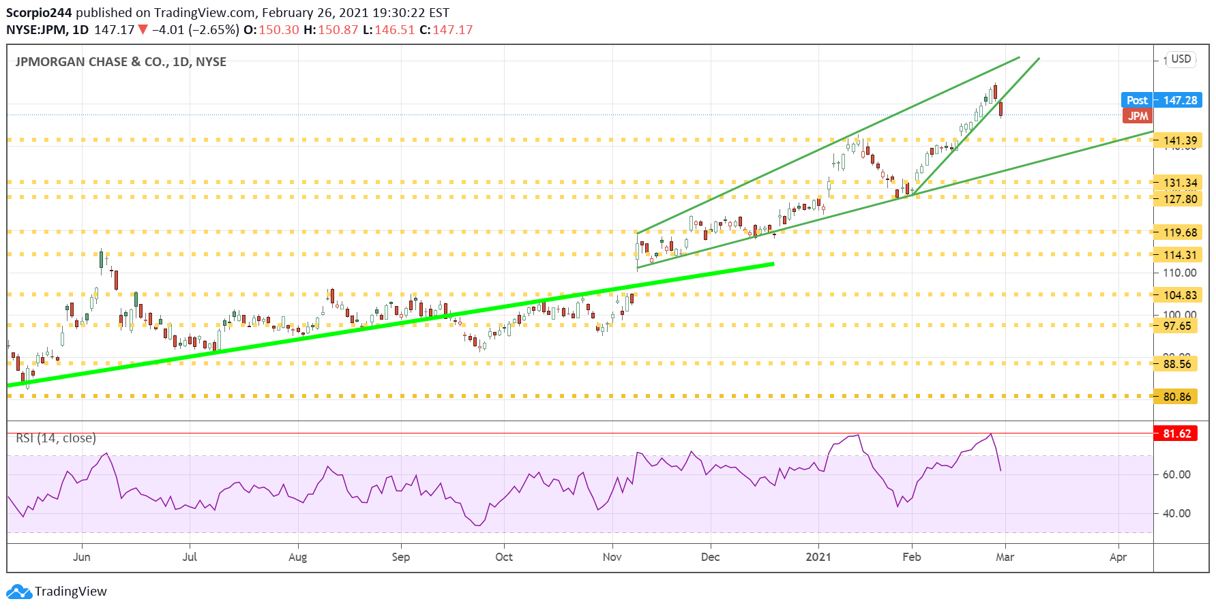This screenshot has height=610, width=1216.
Task: Select the RSI (14, close) indicator label
Action: pos(56,438)
